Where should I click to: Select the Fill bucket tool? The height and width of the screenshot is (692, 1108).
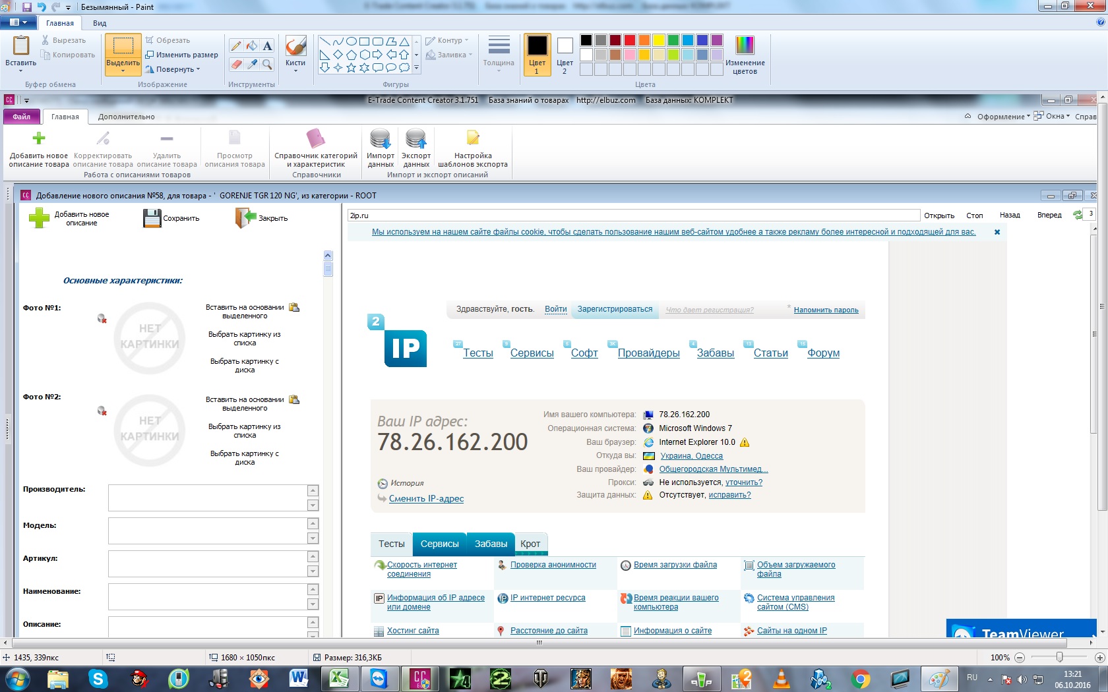pos(252,45)
